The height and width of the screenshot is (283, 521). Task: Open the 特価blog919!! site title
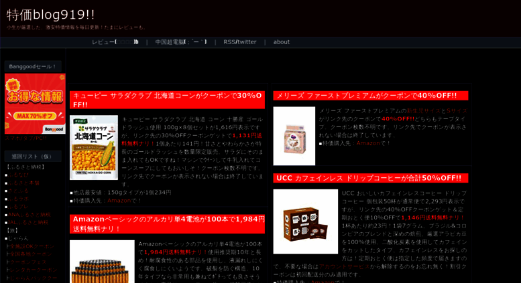tap(50, 15)
